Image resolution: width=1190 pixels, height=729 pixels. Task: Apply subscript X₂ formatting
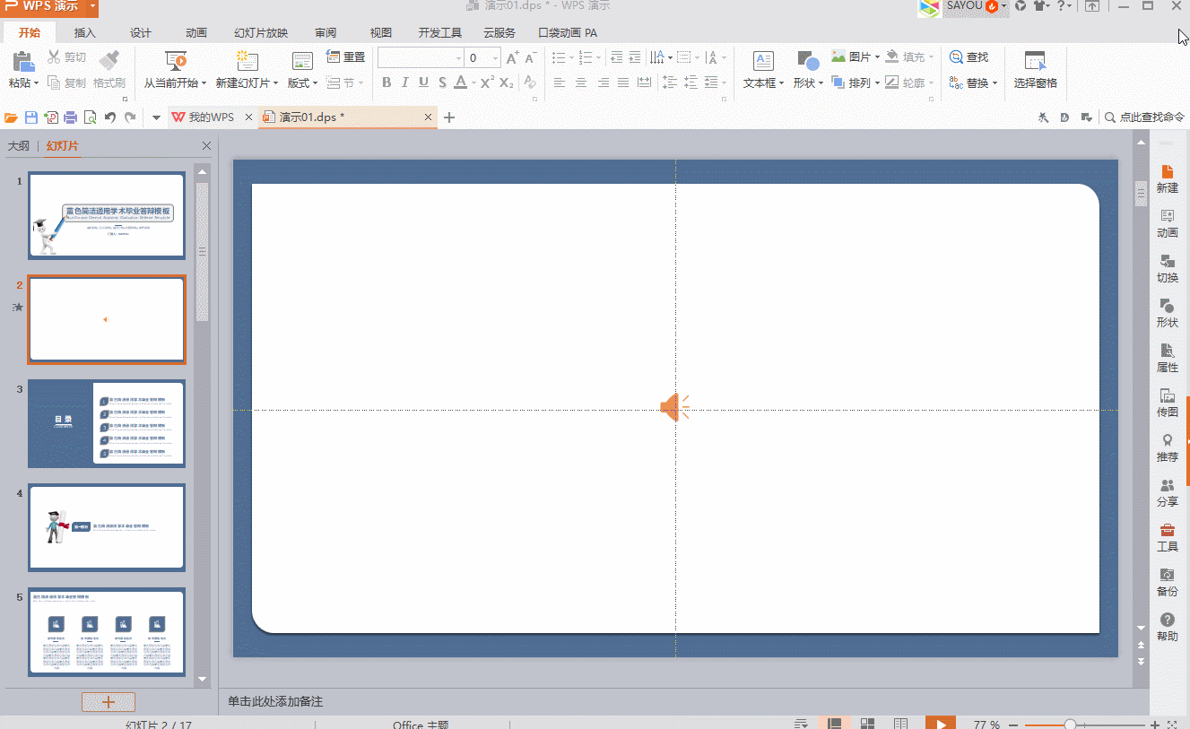coord(506,82)
